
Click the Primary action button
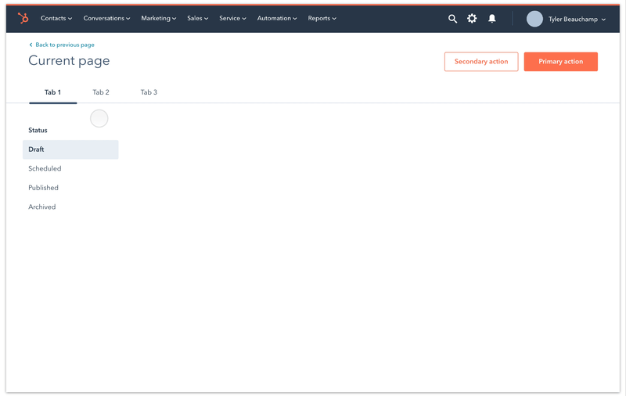tap(560, 62)
